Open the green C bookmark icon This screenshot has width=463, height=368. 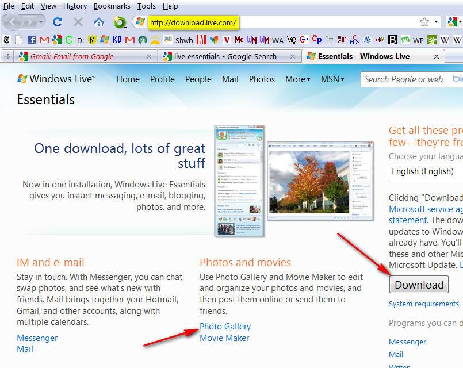[x=69, y=40]
